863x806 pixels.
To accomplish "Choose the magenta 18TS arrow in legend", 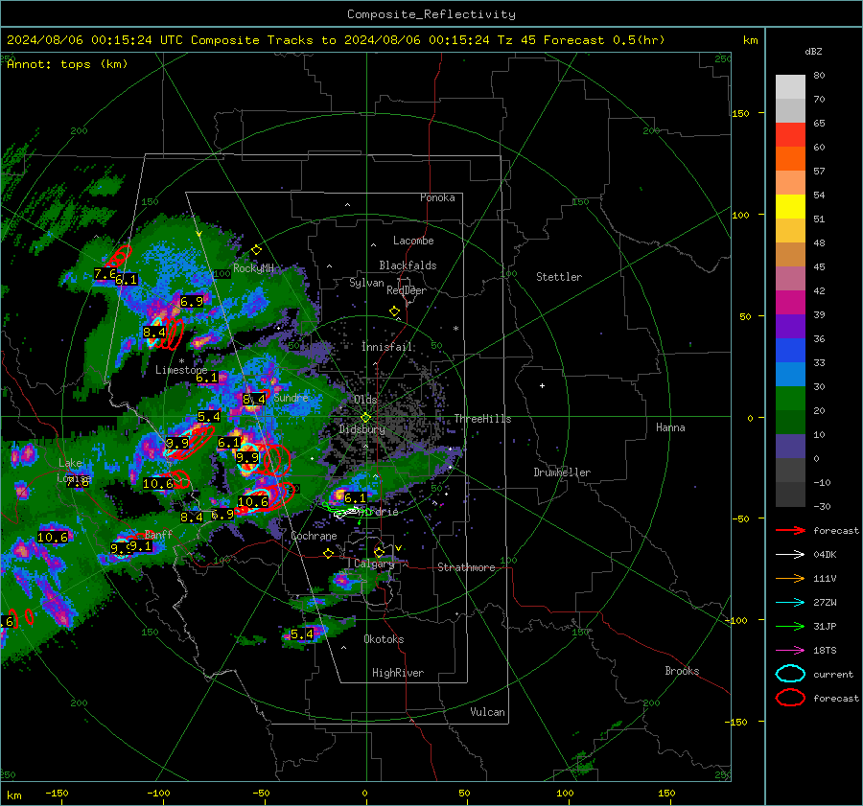I will pyautogui.click(x=790, y=651).
